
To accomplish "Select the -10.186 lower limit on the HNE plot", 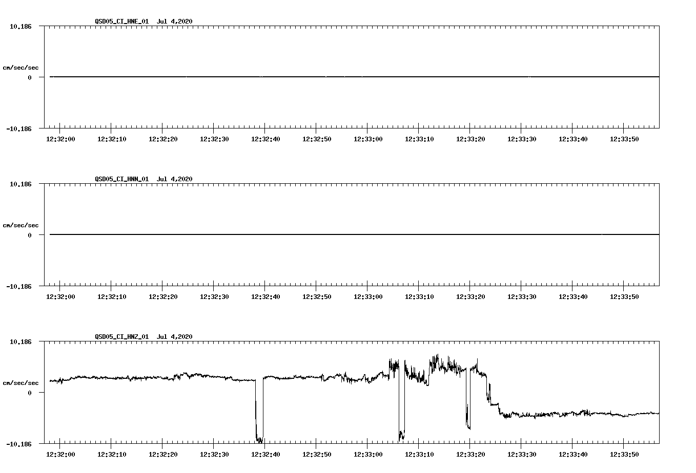I will coord(19,129).
